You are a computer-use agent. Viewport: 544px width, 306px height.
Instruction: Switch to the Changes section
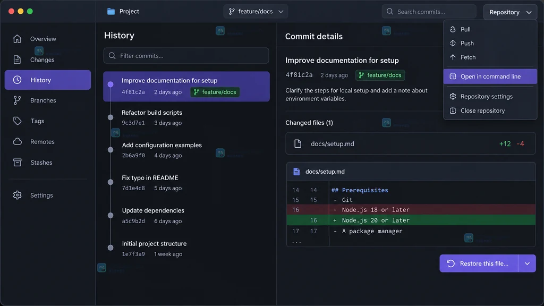[47, 59]
